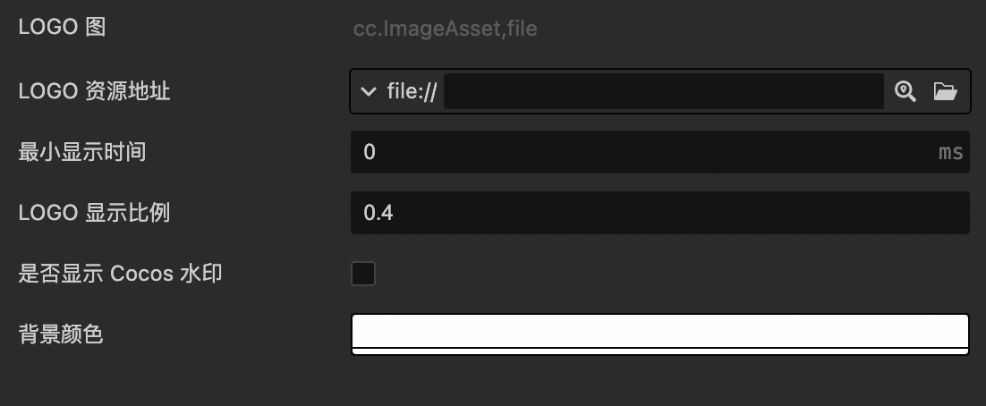
Task: Click the thin alpha strip under background color
Action: click(x=659, y=351)
